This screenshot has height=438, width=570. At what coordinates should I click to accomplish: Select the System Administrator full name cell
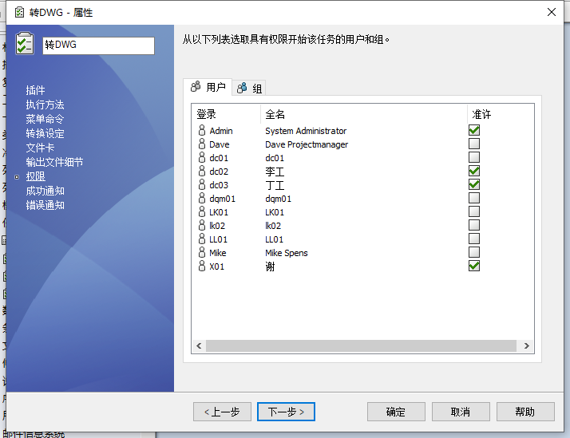(x=306, y=131)
